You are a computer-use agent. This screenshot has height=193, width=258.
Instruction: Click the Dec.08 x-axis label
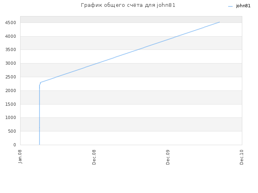[94, 157]
